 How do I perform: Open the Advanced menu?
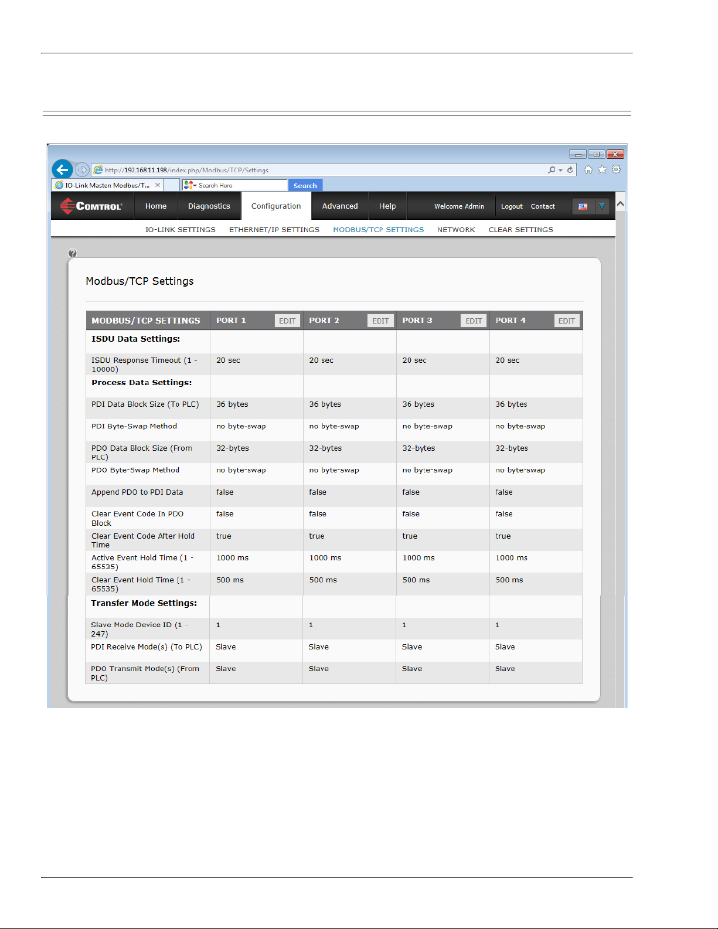point(340,206)
